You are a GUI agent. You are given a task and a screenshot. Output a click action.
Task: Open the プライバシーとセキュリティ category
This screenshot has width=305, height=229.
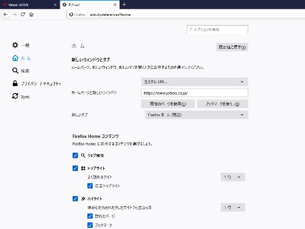coord(37,84)
